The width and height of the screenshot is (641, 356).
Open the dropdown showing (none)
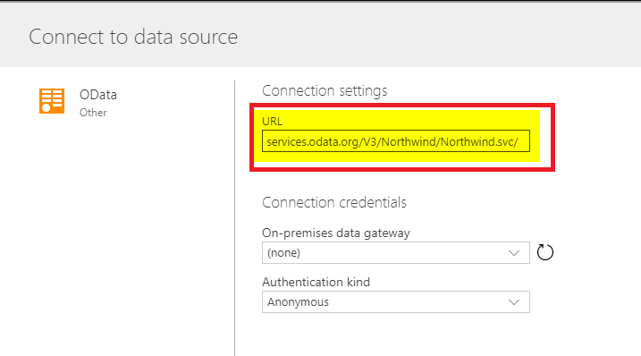(396, 252)
